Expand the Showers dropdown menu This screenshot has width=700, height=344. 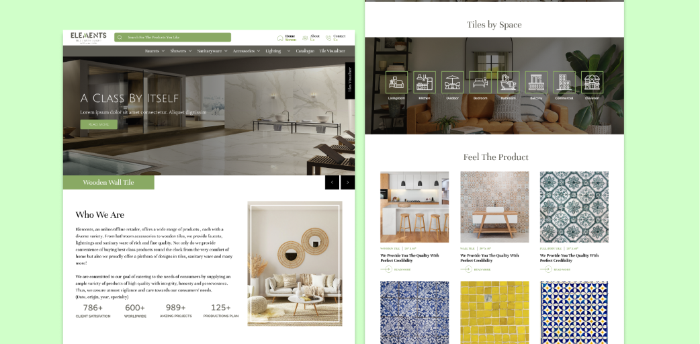click(181, 51)
